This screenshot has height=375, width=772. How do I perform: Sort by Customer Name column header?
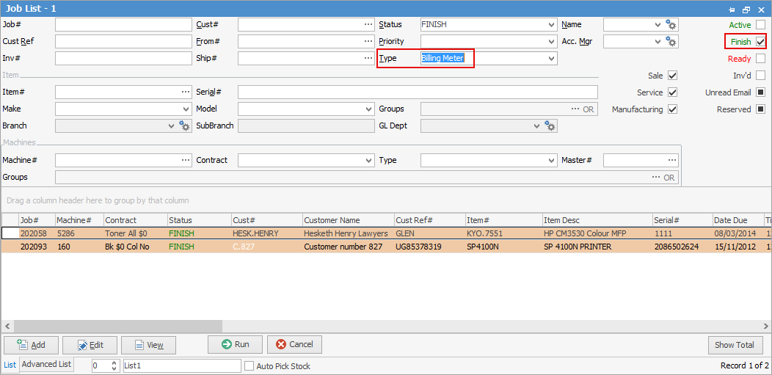pyautogui.click(x=348, y=220)
